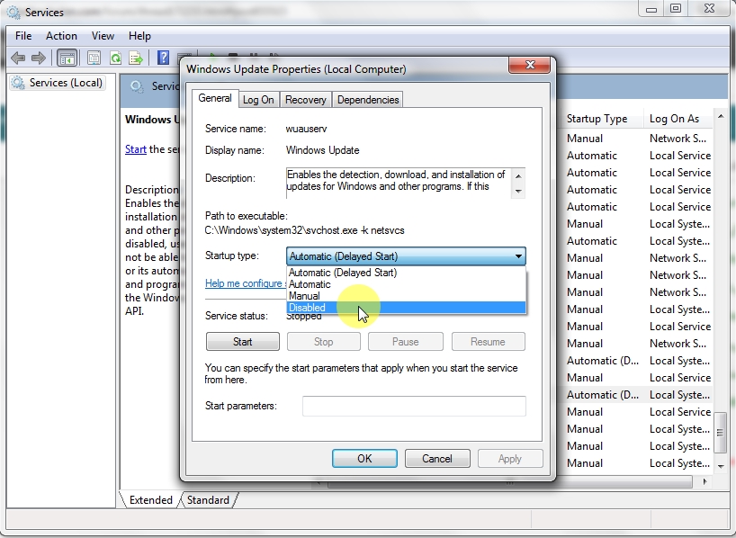Viewport: 736px width, 538px height.
Task: Maximize the Services window
Action: click(676, 8)
